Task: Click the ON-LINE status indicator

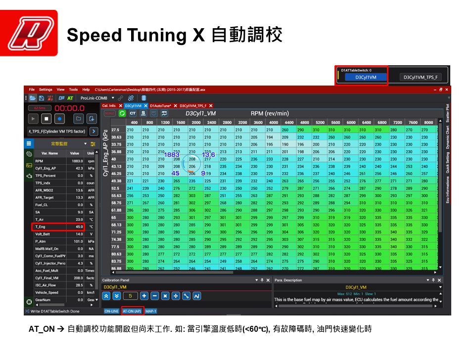Action: pos(111,311)
